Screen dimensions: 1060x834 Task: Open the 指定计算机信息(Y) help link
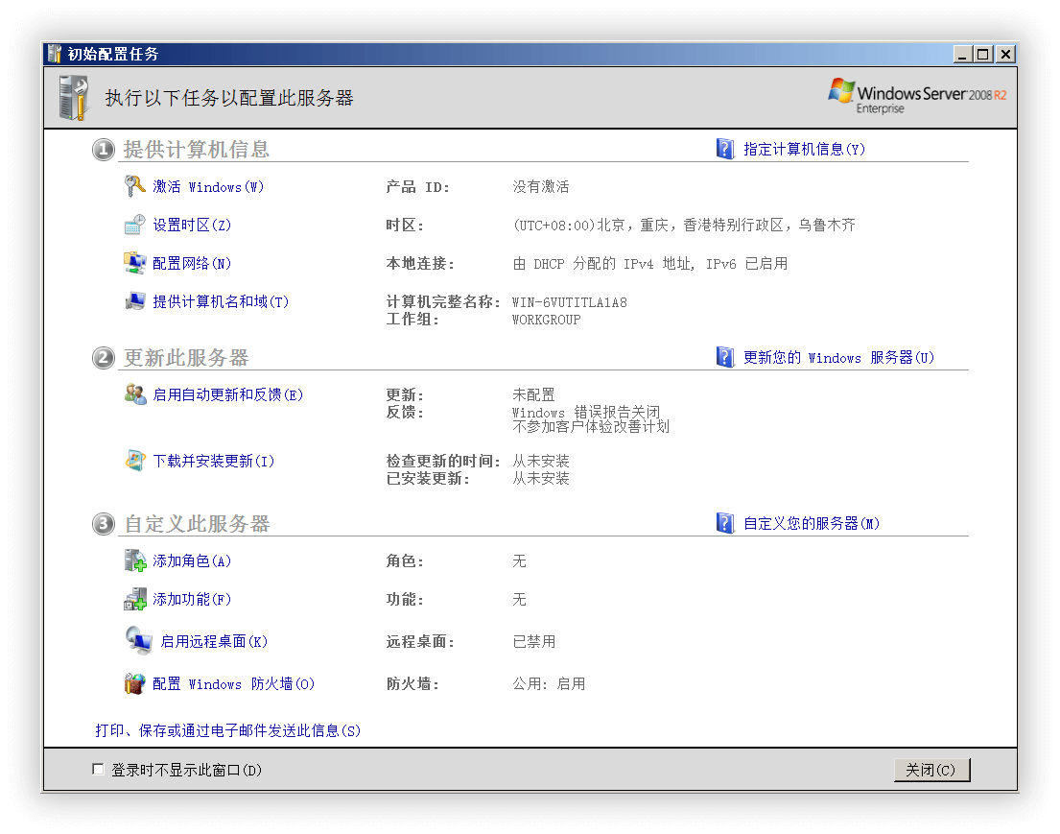[x=805, y=150]
